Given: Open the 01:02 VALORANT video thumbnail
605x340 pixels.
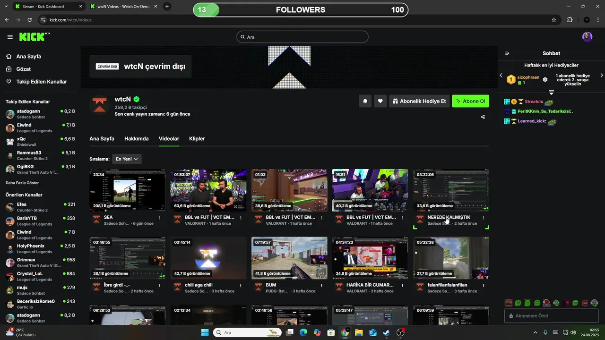Looking at the screenshot, I should coord(289,190).
